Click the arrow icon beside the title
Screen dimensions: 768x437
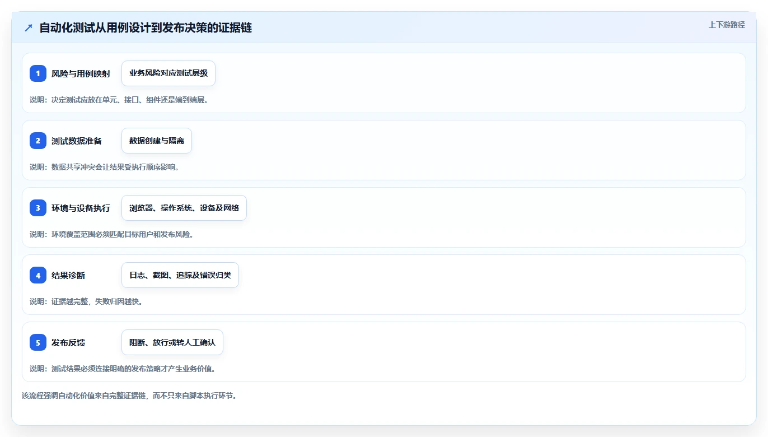coord(29,28)
